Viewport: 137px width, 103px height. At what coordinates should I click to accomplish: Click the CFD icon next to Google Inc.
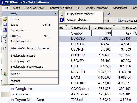[x=12, y=89]
